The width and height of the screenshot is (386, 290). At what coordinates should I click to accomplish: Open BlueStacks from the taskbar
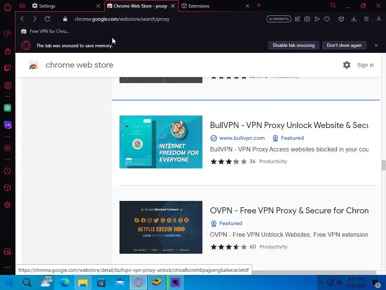[156, 282]
